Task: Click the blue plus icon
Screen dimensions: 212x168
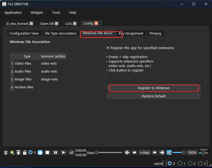Action: click(40, 152)
